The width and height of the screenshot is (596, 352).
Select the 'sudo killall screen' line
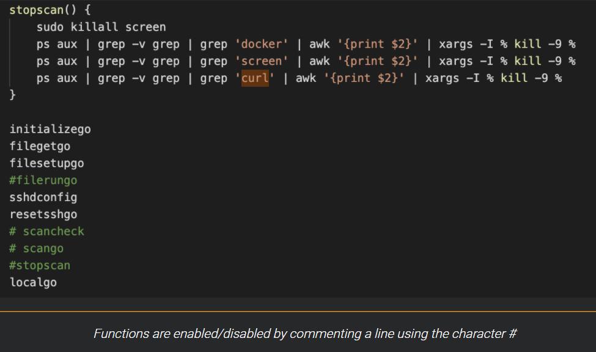pyautogui.click(x=101, y=27)
